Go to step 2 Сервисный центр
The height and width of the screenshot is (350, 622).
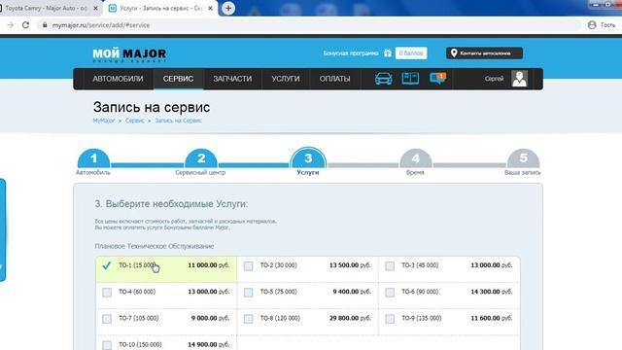point(201,158)
